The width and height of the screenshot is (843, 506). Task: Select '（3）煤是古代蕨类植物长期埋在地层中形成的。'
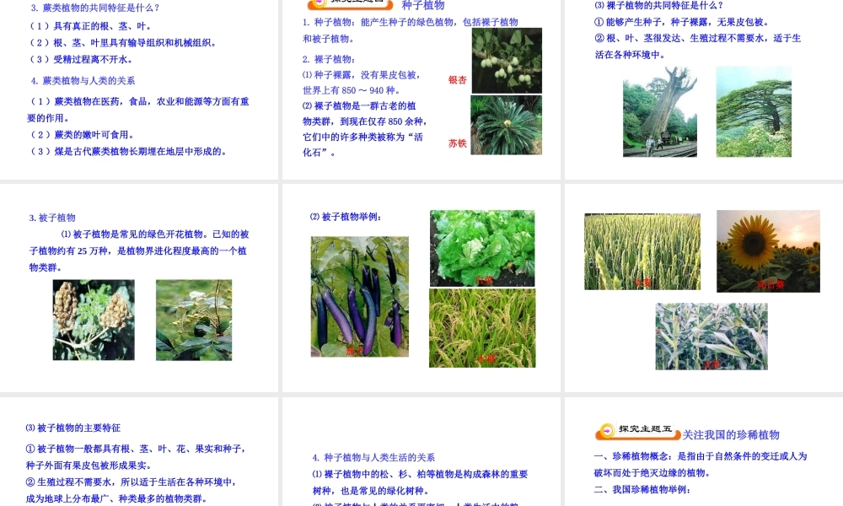pyautogui.click(x=128, y=151)
